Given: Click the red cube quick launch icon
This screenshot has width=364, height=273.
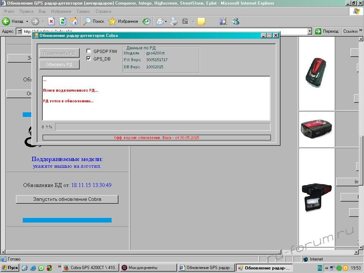Looking at the screenshot, I should click(49, 268).
